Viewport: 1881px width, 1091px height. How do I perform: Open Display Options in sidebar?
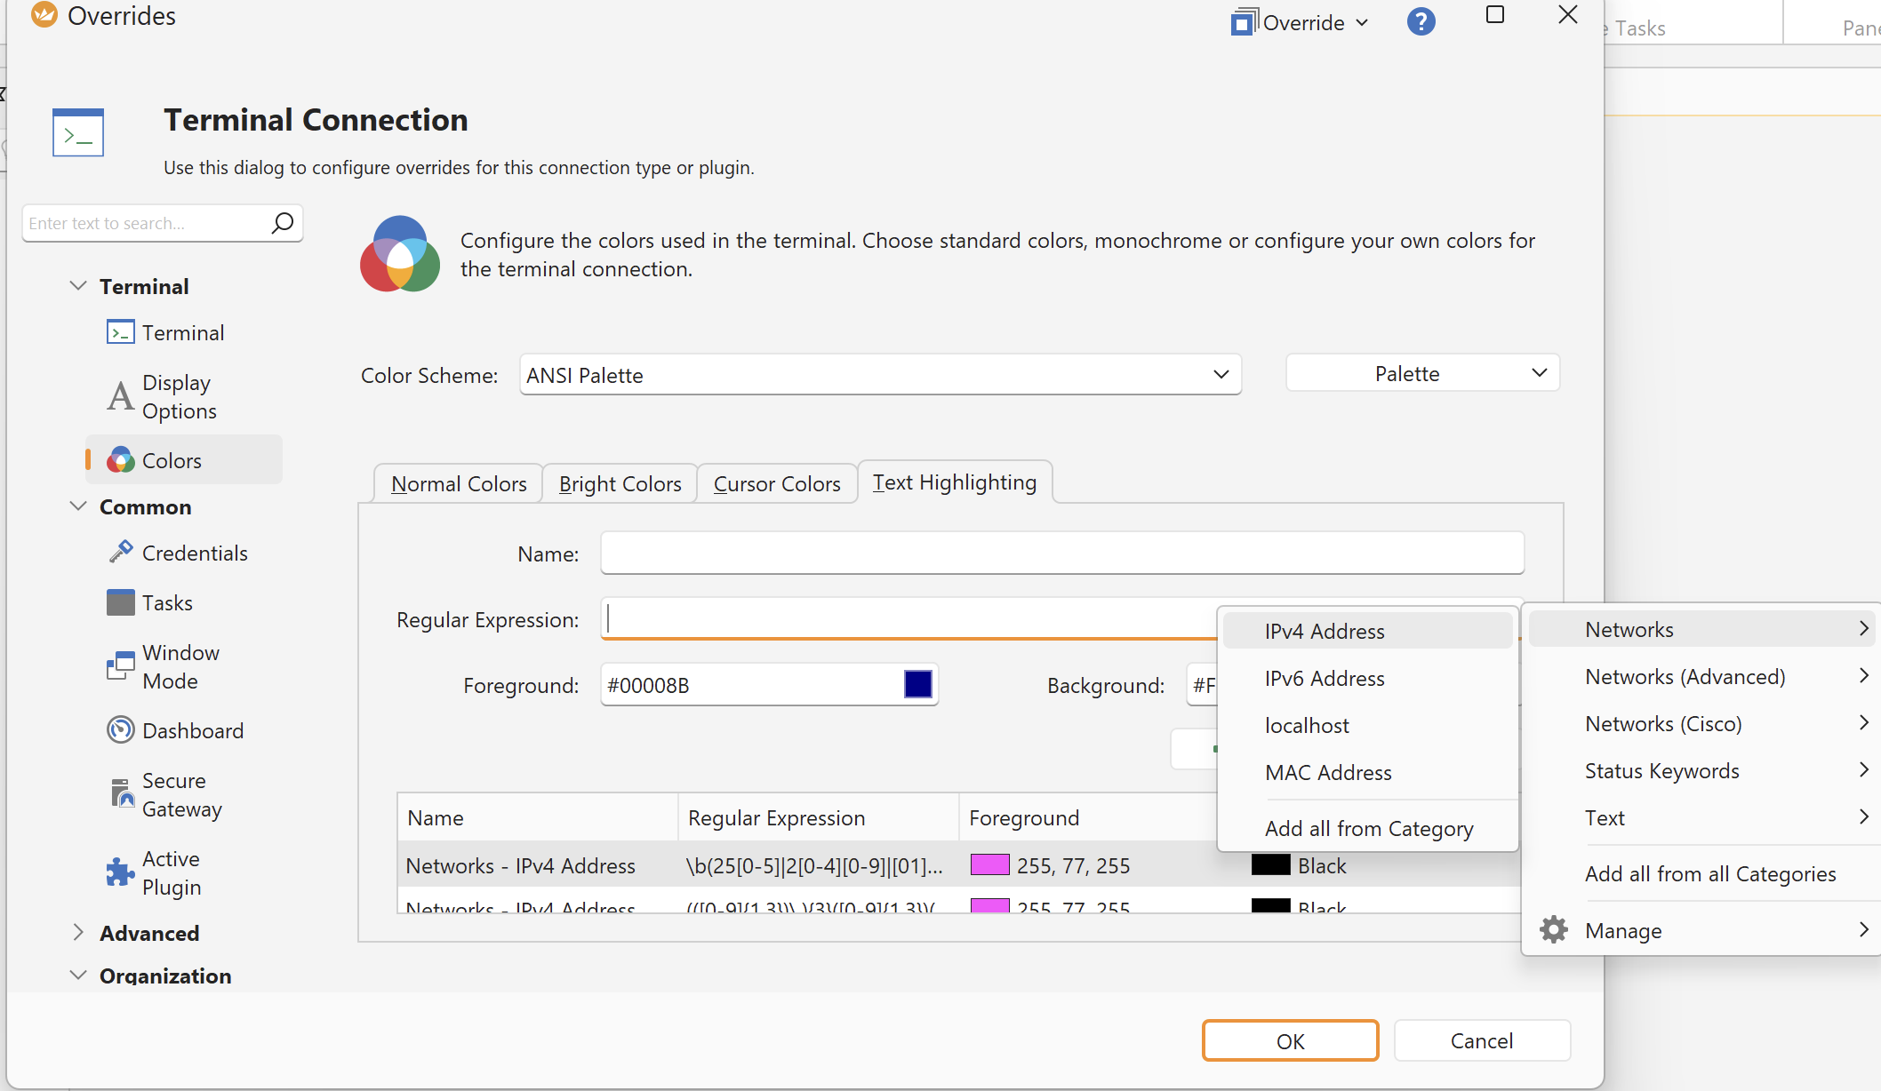coord(178,396)
